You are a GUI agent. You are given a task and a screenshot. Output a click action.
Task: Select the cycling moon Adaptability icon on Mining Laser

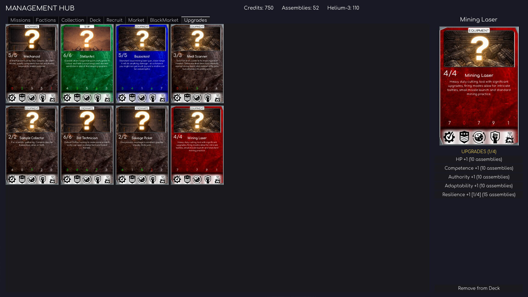[479, 137]
